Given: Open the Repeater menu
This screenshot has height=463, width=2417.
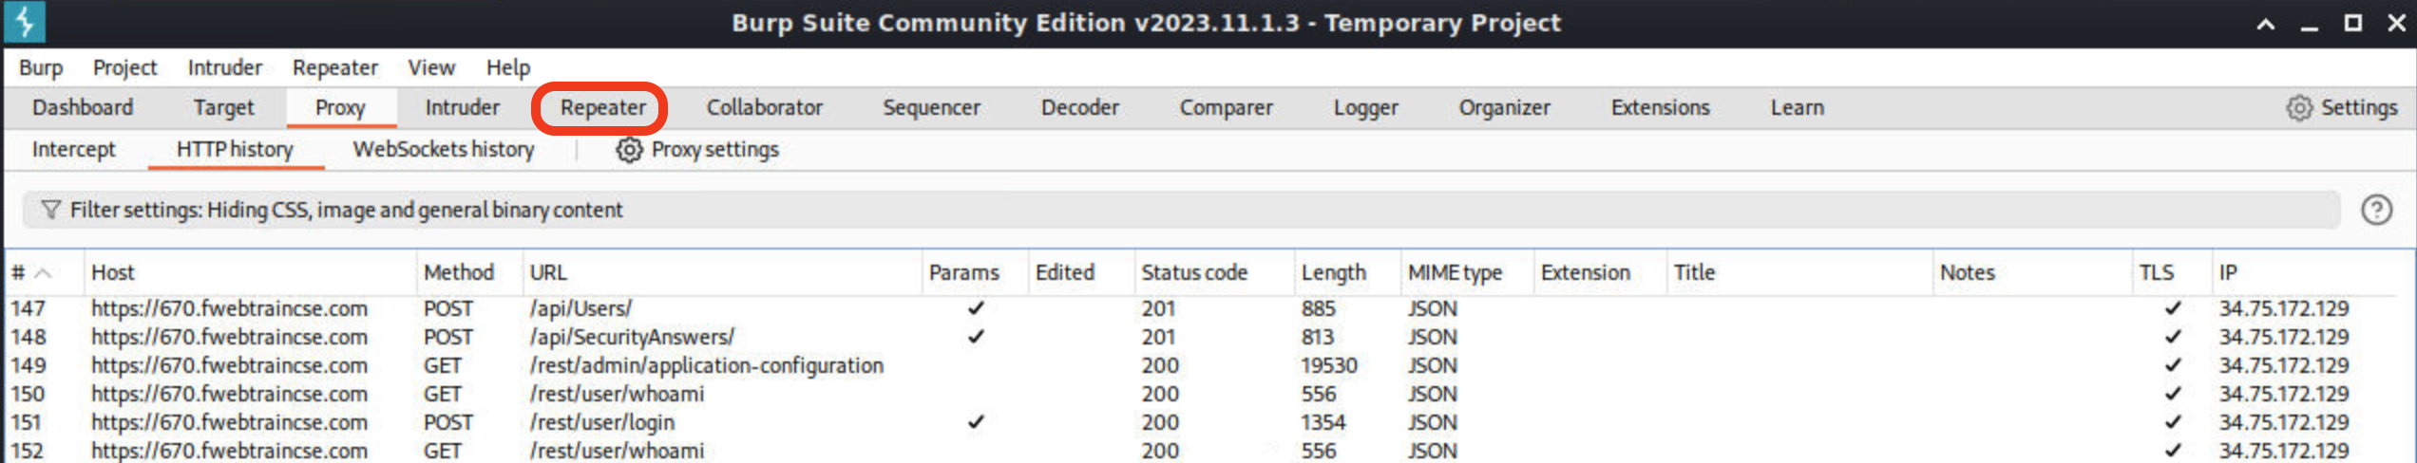Looking at the screenshot, I should tap(334, 67).
